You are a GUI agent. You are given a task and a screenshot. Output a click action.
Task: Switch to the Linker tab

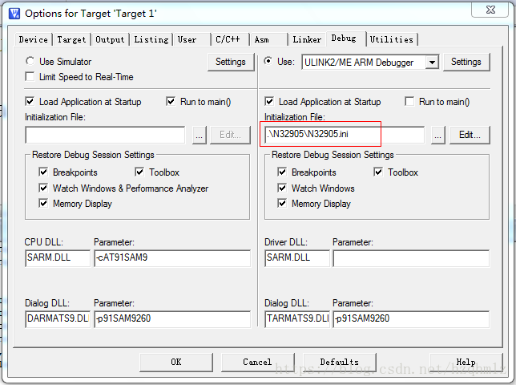(x=307, y=39)
